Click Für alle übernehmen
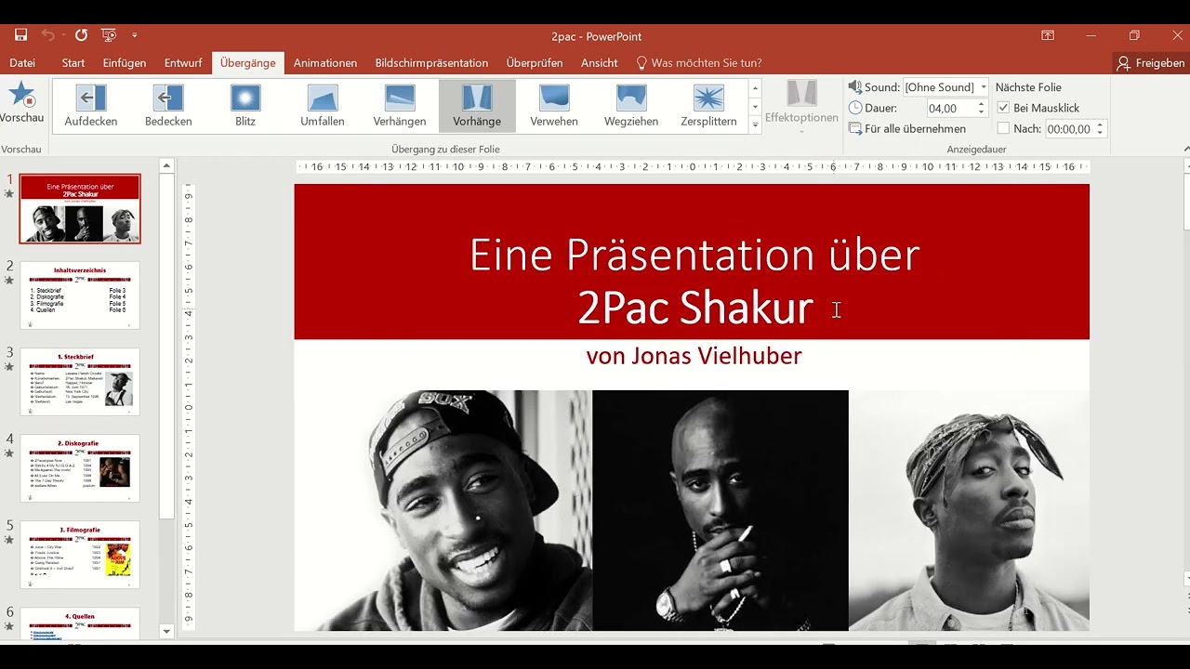The width and height of the screenshot is (1190, 669). (907, 129)
